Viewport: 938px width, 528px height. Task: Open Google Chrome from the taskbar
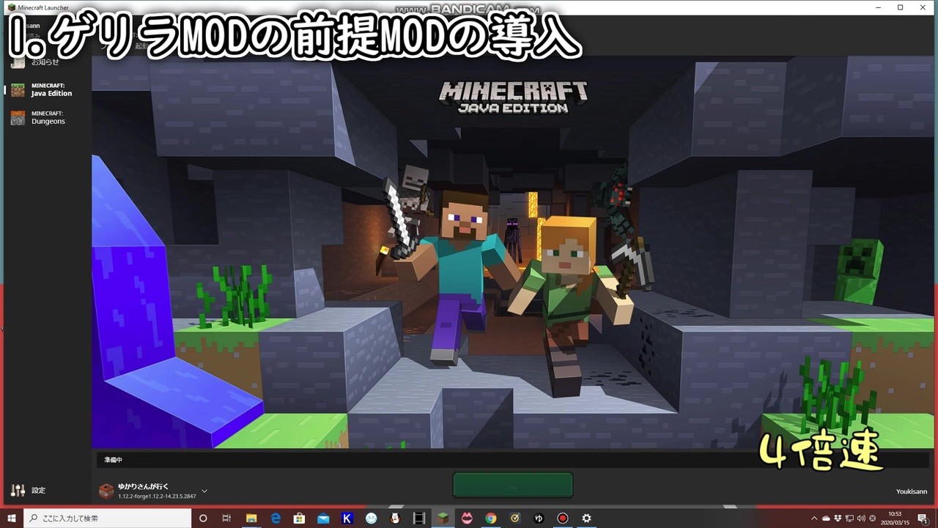[x=491, y=518]
